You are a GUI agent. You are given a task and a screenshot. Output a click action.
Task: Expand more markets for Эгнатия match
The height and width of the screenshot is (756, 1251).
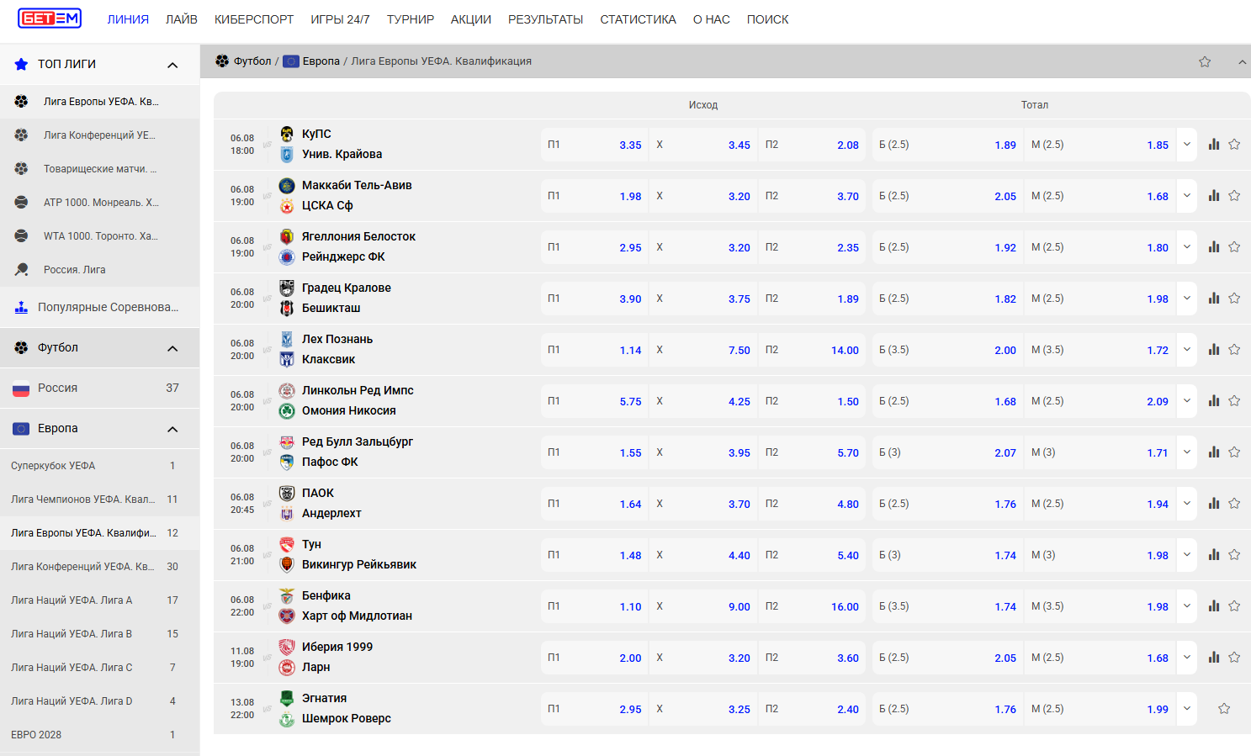click(1187, 709)
